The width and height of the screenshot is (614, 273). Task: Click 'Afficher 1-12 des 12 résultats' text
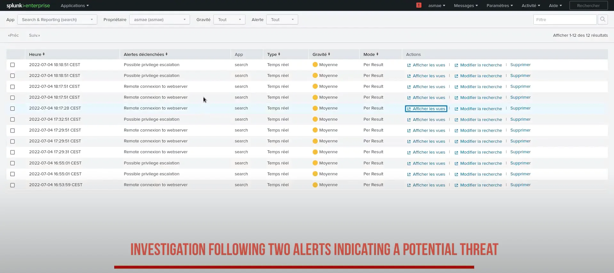(x=580, y=35)
